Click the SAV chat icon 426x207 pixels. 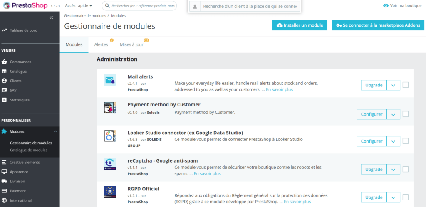tap(4, 90)
